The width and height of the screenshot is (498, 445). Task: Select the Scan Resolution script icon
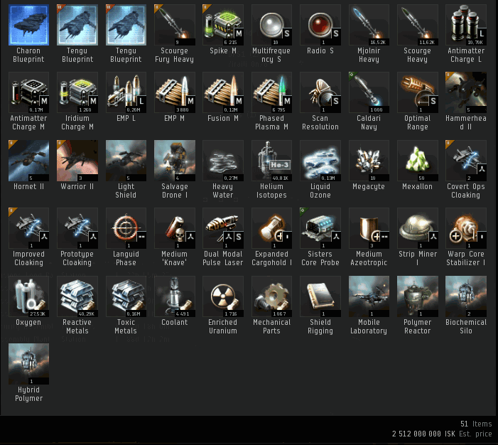point(320,92)
